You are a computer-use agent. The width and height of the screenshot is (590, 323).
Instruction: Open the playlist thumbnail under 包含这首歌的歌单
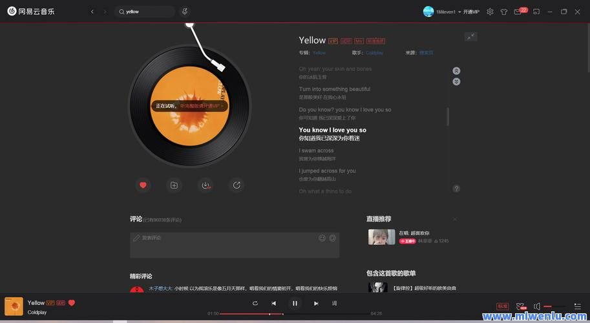tap(378, 287)
